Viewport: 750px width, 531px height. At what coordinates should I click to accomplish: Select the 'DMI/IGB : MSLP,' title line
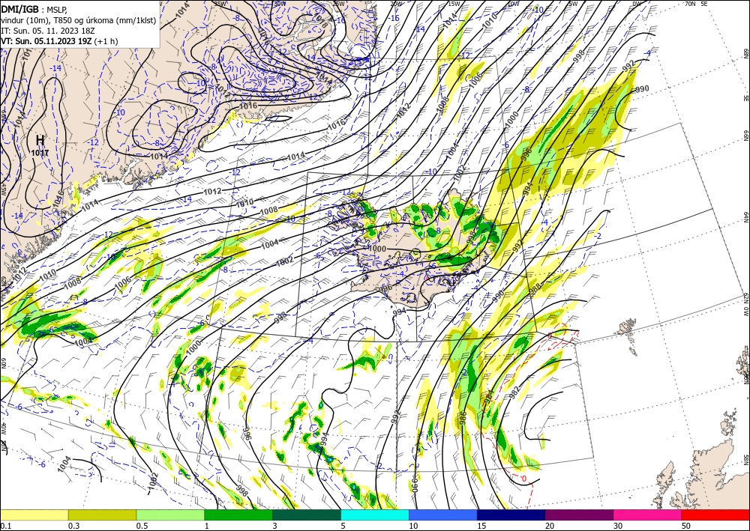point(32,9)
